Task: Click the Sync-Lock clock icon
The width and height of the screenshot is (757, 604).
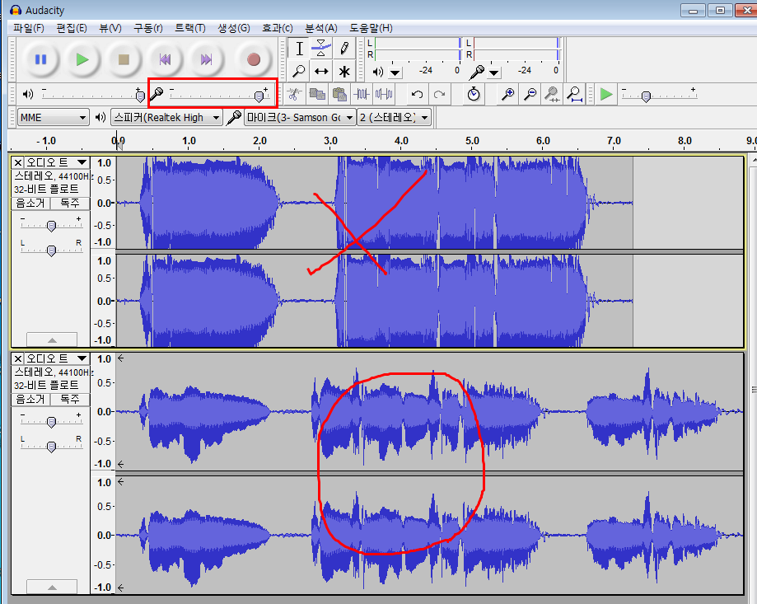Action: point(474,94)
